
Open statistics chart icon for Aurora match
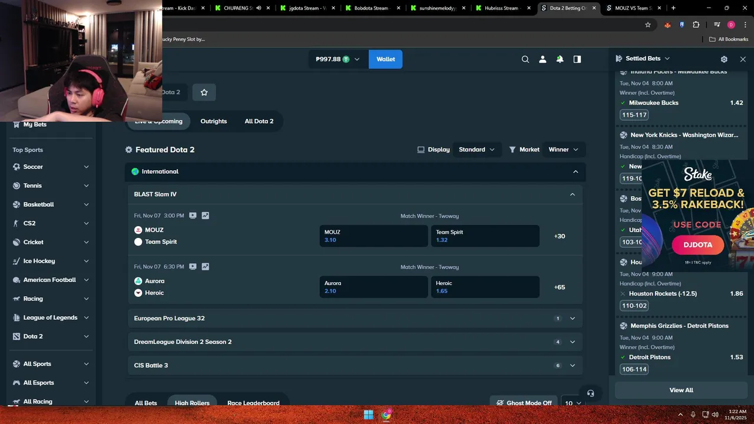(205, 266)
